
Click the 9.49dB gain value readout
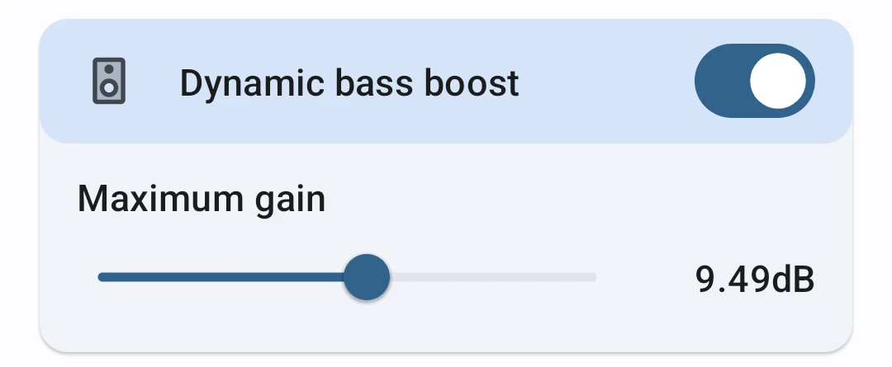pos(755,280)
